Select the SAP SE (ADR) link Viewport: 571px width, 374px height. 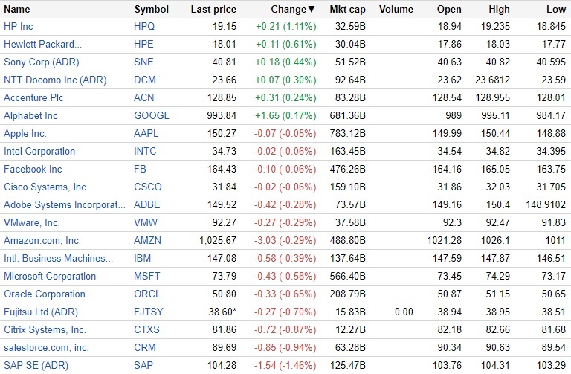[x=34, y=366]
